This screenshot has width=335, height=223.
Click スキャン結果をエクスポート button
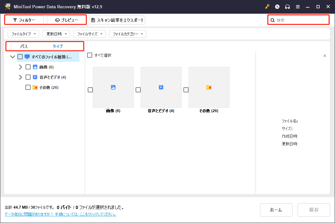117,20
